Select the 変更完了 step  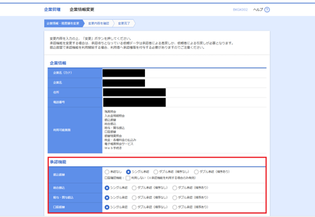pyautogui.click(x=124, y=23)
